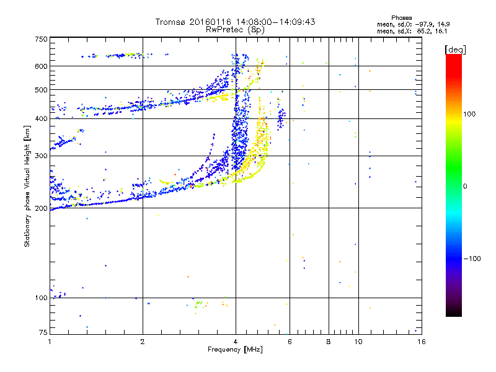Click the '1' frequency axis label

[50, 342]
